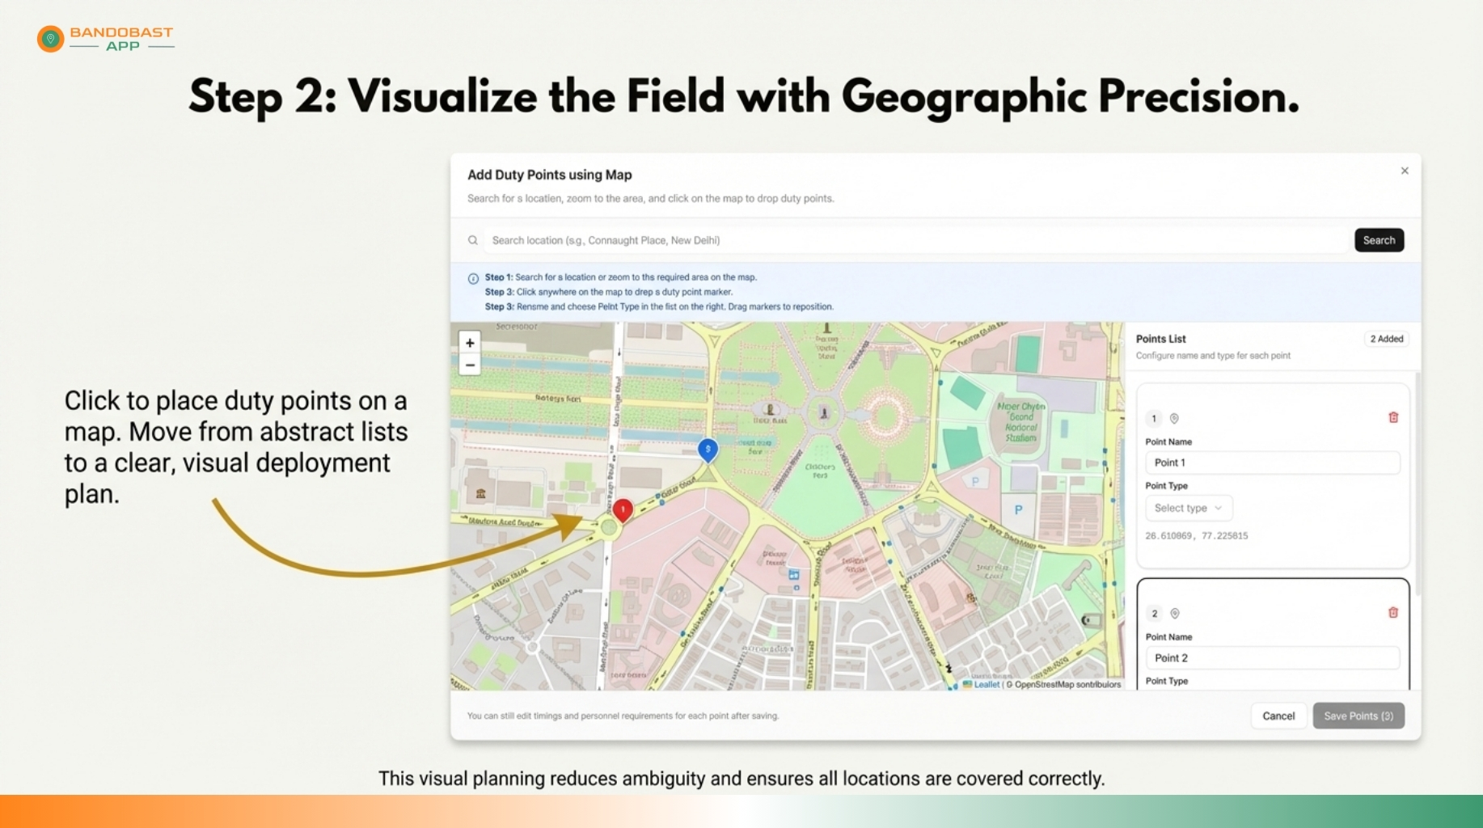Click the map zoom out minus button

pyautogui.click(x=470, y=365)
